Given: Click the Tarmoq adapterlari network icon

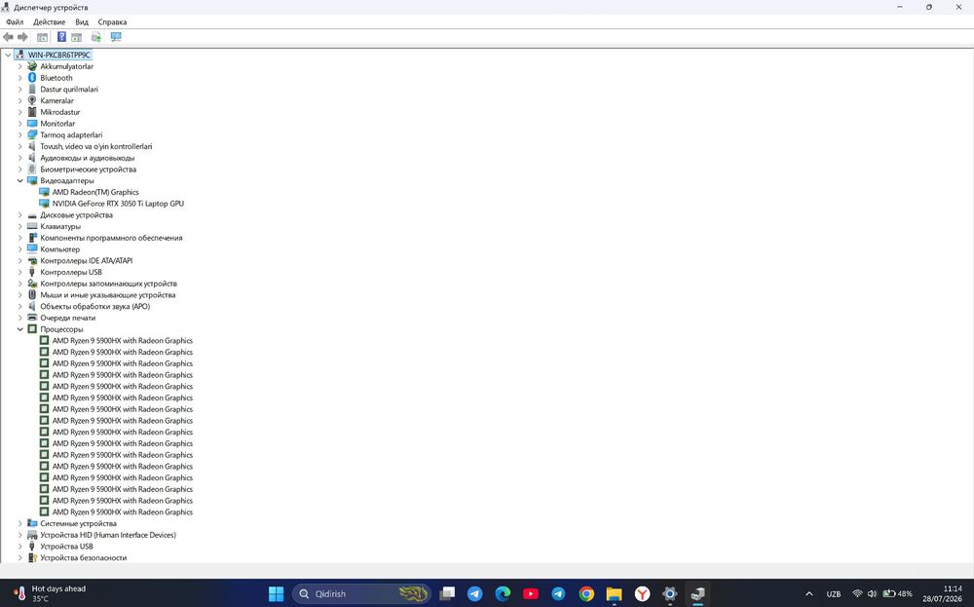Looking at the screenshot, I should pos(32,134).
